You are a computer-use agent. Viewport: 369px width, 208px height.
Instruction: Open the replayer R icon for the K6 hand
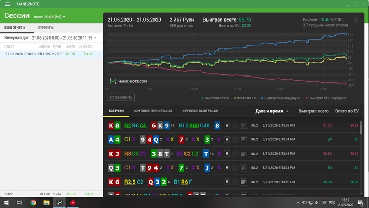tap(227, 182)
